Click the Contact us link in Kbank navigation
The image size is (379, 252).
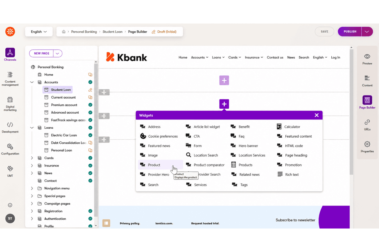tap(275, 57)
